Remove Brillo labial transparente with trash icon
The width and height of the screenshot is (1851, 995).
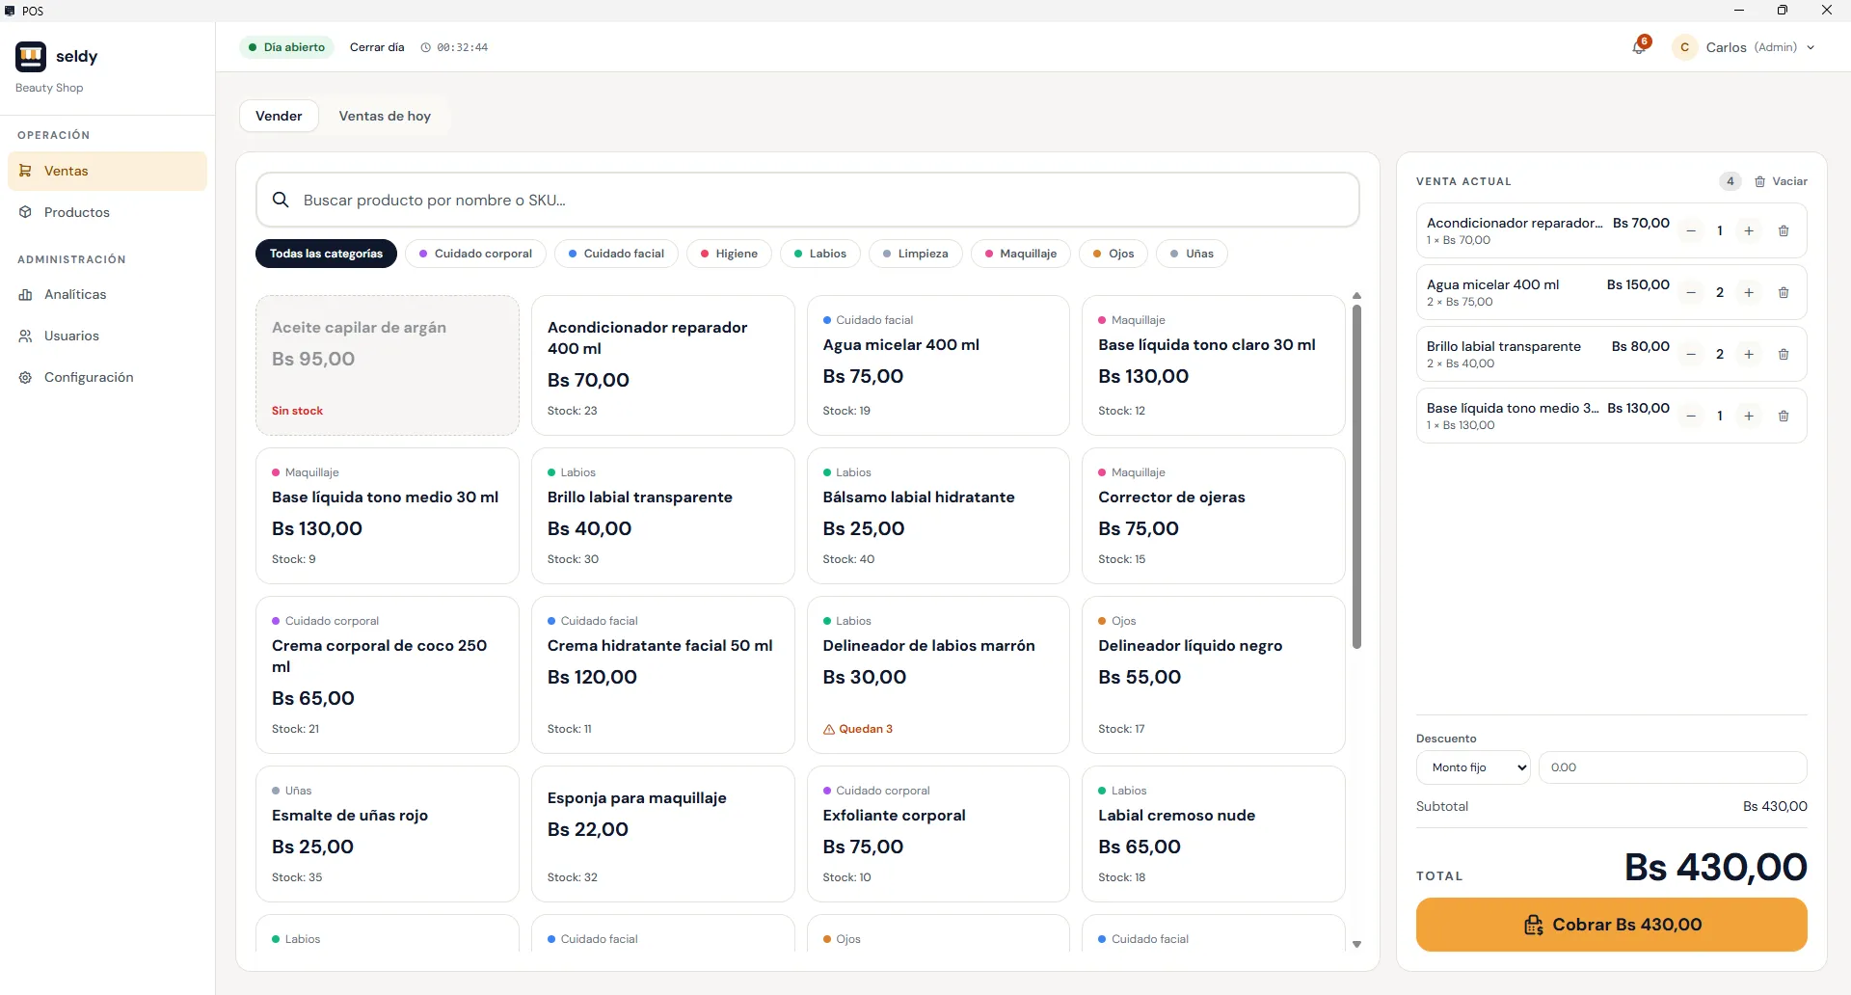coord(1784,355)
